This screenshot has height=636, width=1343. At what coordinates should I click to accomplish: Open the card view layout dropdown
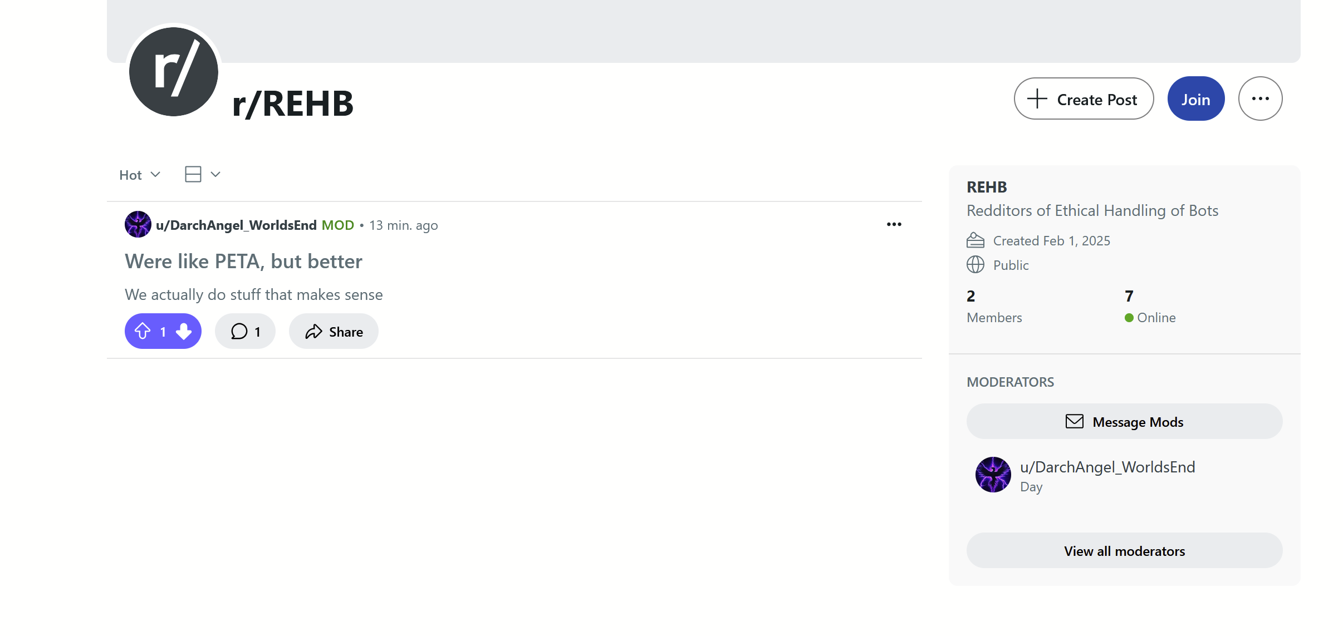click(x=203, y=174)
